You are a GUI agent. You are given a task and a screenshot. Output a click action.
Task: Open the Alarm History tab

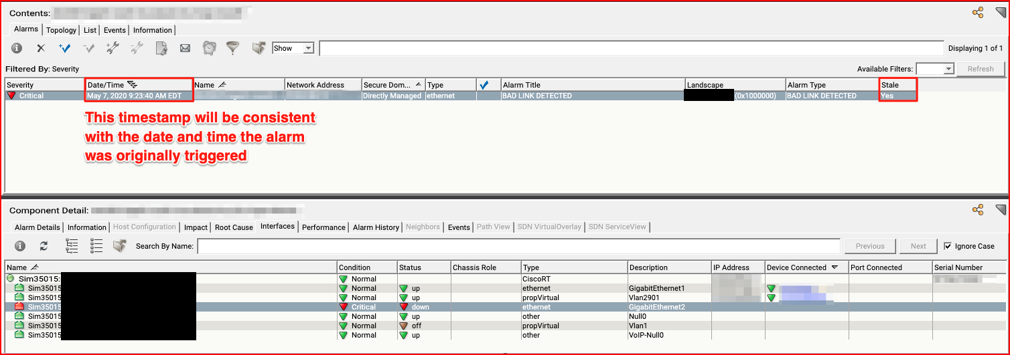[376, 227]
